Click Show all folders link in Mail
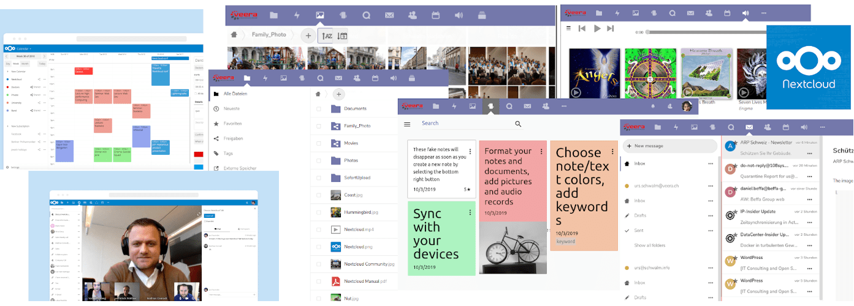 point(651,245)
